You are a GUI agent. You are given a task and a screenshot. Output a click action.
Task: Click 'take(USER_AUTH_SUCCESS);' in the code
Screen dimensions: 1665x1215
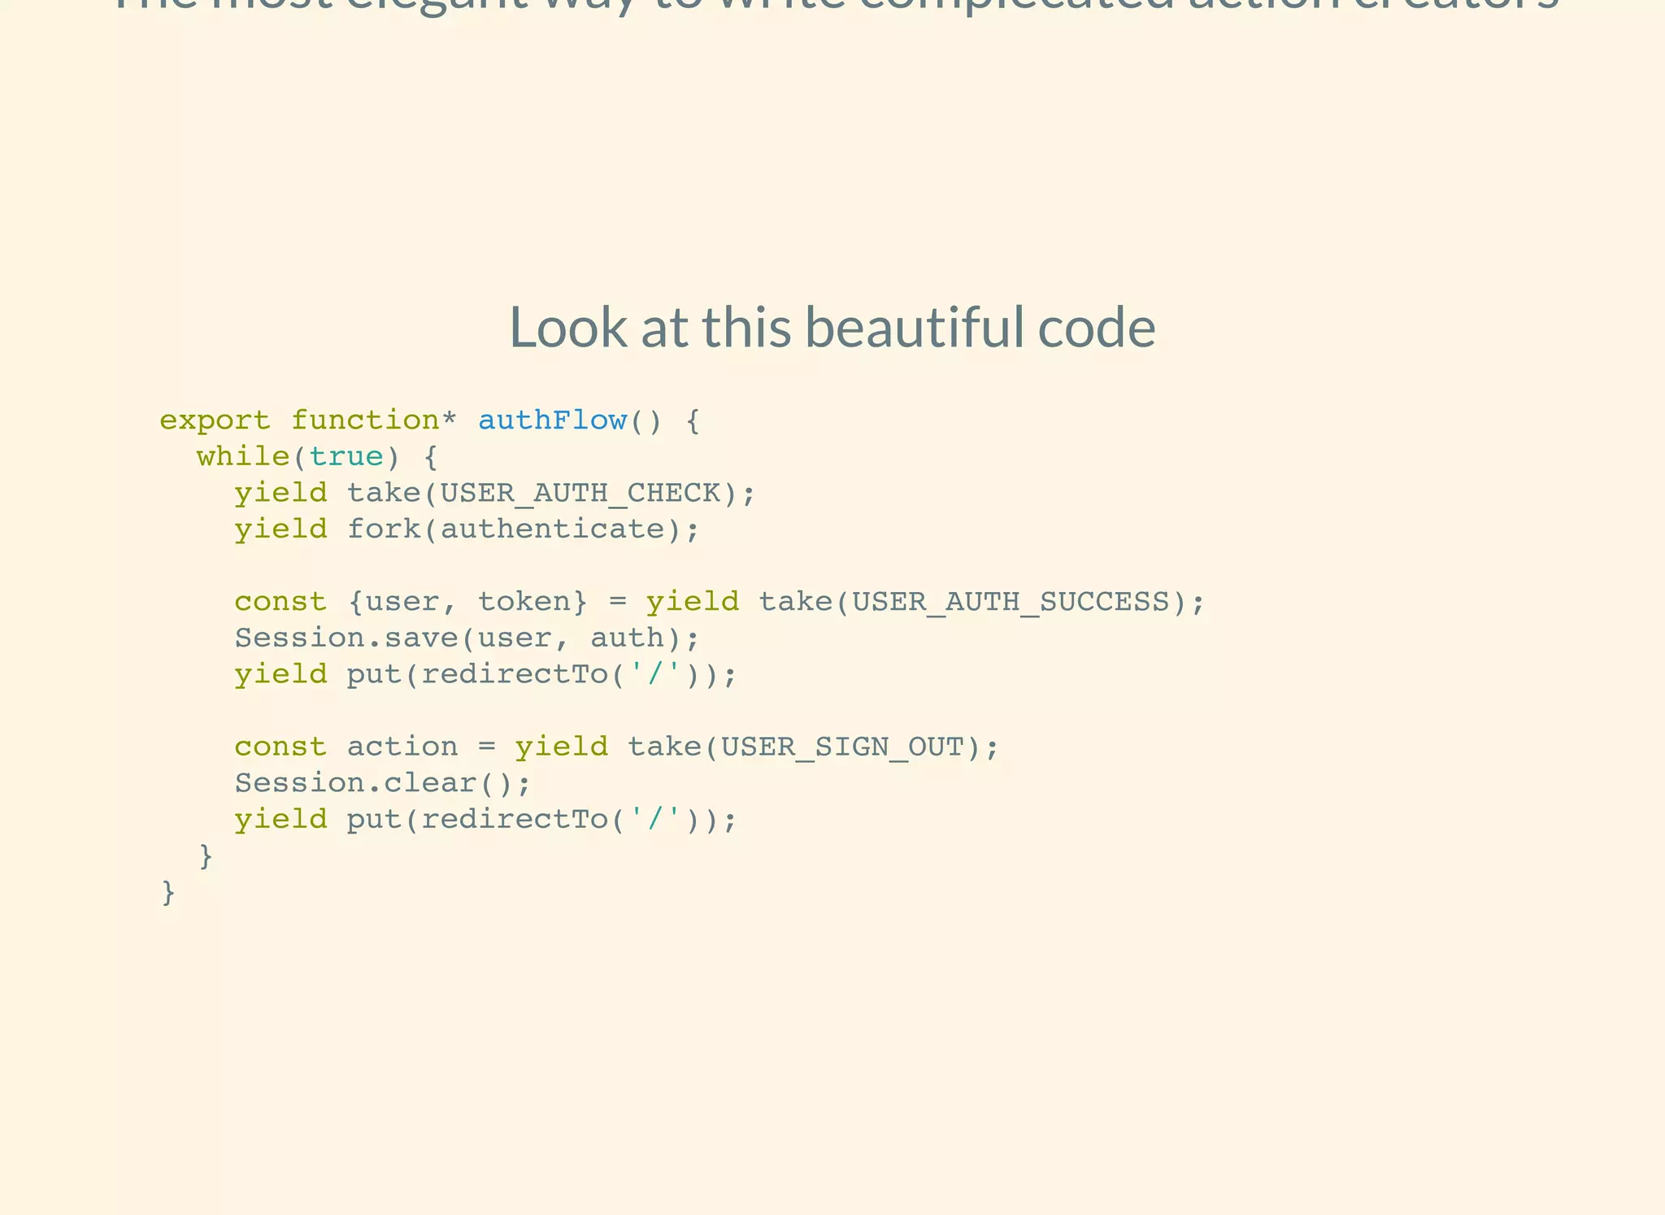pyautogui.click(x=982, y=602)
